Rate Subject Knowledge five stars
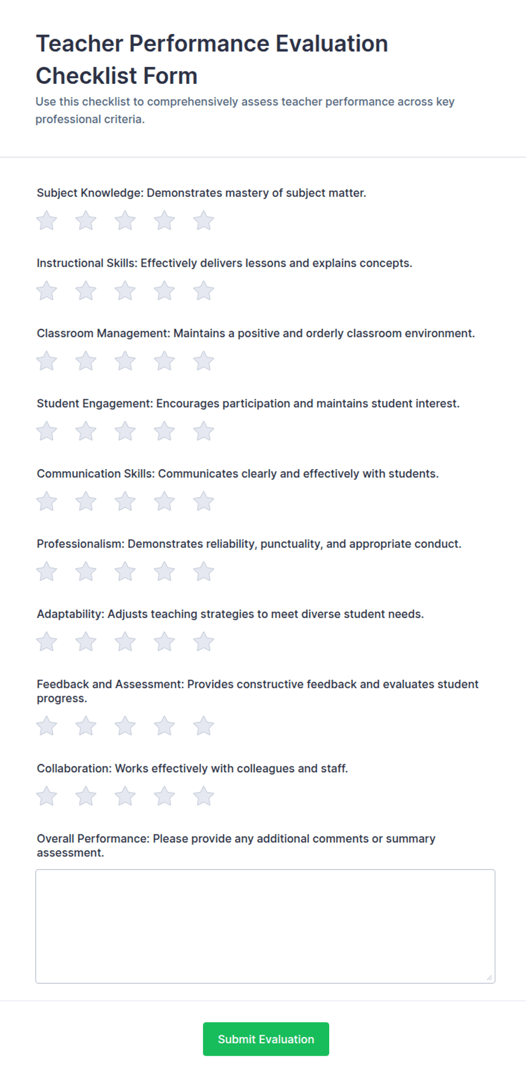The width and height of the screenshot is (526, 1084). pyautogui.click(x=204, y=221)
